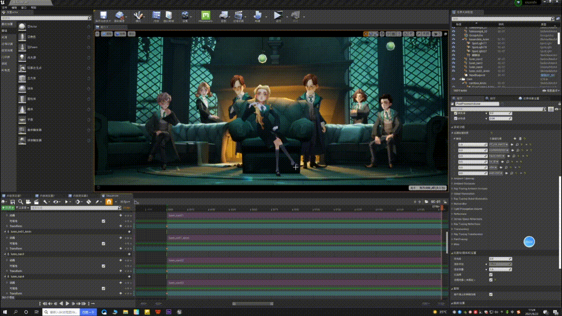
Task: Open Sequencer wrench actions icon
Action: point(45,202)
